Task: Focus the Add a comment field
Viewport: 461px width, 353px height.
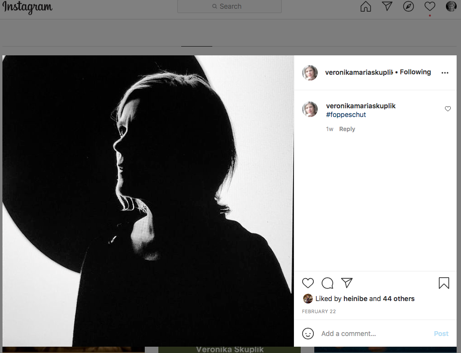Action: pyautogui.click(x=374, y=334)
